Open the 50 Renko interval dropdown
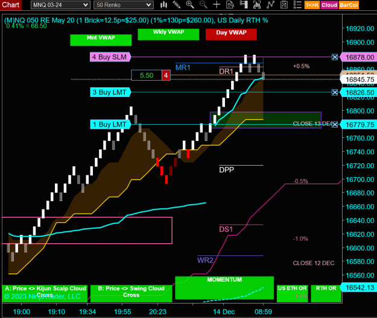This screenshot has height=318, width=377. 123,5
